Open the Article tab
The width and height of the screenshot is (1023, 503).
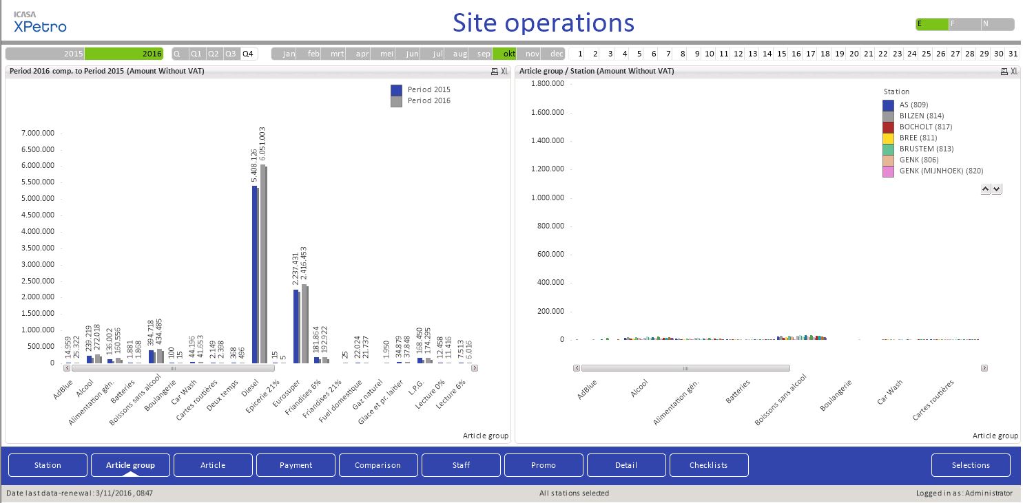point(213,465)
